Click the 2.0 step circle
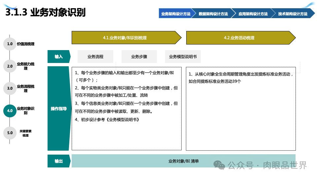317x178 pixels. click(10, 66)
